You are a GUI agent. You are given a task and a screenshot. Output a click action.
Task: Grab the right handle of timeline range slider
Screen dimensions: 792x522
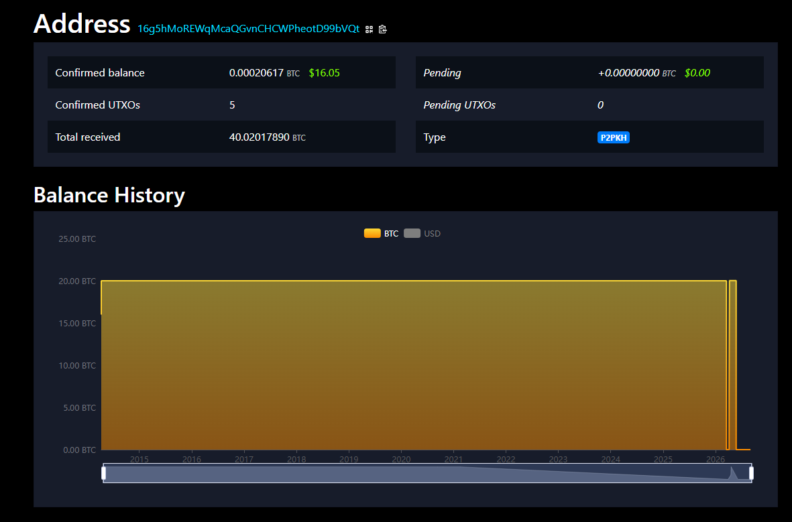(752, 473)
